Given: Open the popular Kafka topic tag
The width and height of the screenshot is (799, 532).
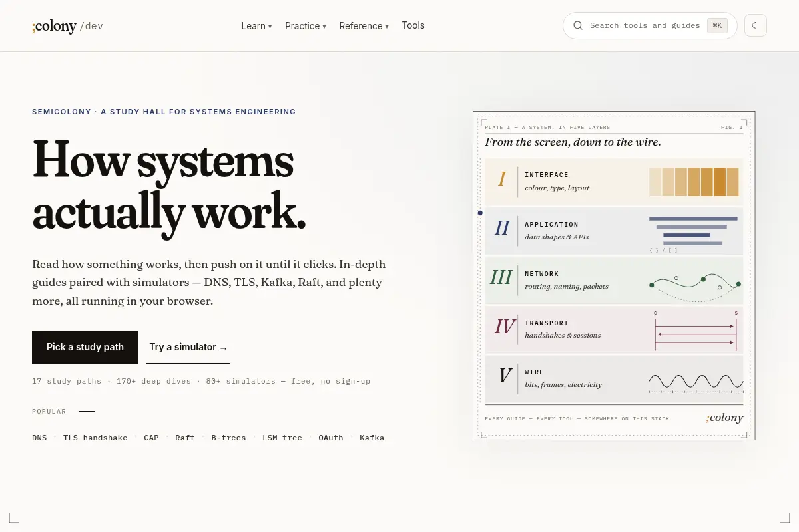Looking at the screenshot, I should [x=372, y=438].
